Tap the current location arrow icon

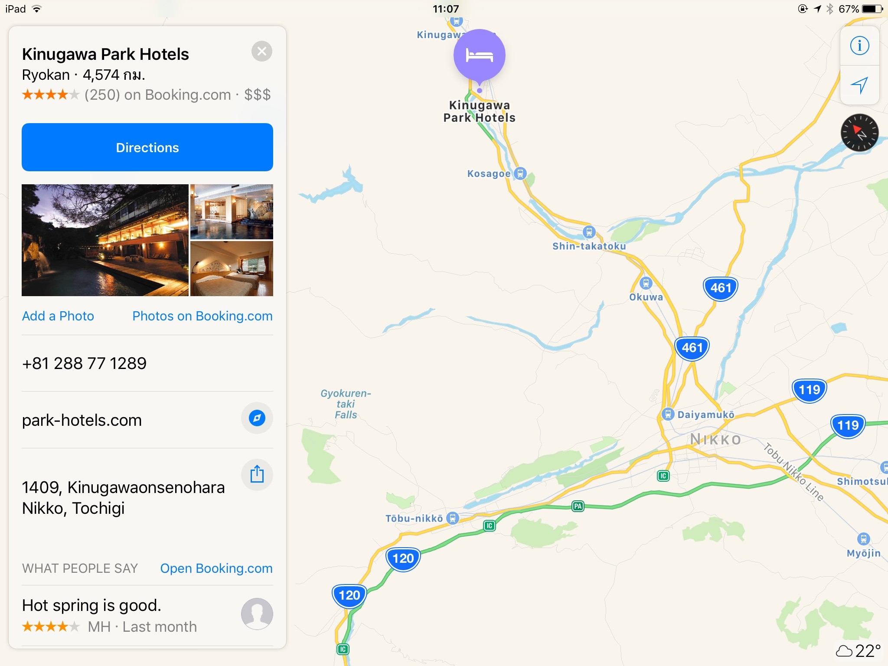tap(859, 85)
